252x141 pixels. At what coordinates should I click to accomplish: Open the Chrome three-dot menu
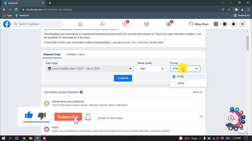pyautogui.click(x=248, y=9)
